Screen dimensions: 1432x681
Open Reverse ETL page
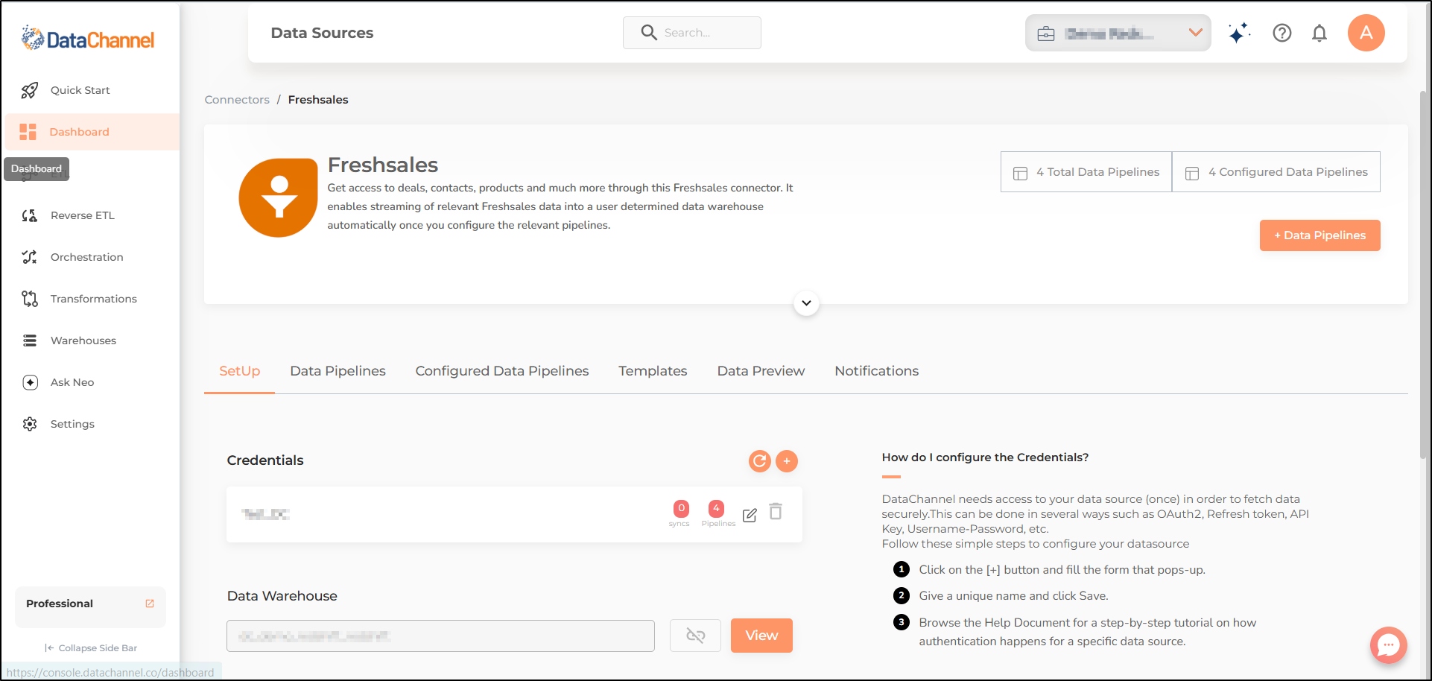83,215
